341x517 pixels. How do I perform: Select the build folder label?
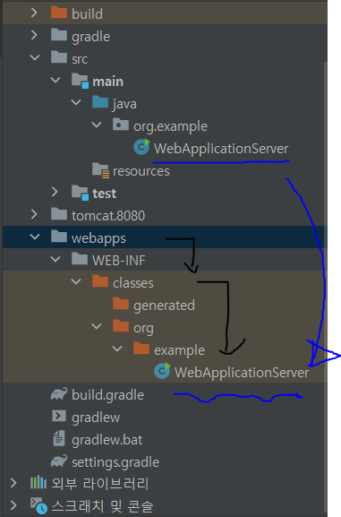click(87, 13)
